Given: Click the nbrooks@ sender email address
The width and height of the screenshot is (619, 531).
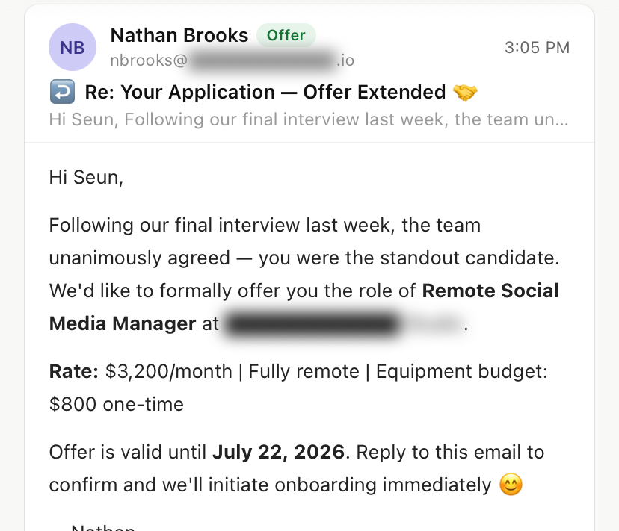Looking at the screenshot, I should tap(232, 60).
